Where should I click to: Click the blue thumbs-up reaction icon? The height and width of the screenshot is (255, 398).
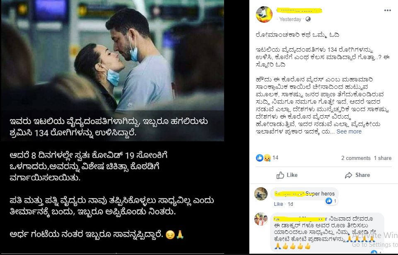tap(259, 158)
